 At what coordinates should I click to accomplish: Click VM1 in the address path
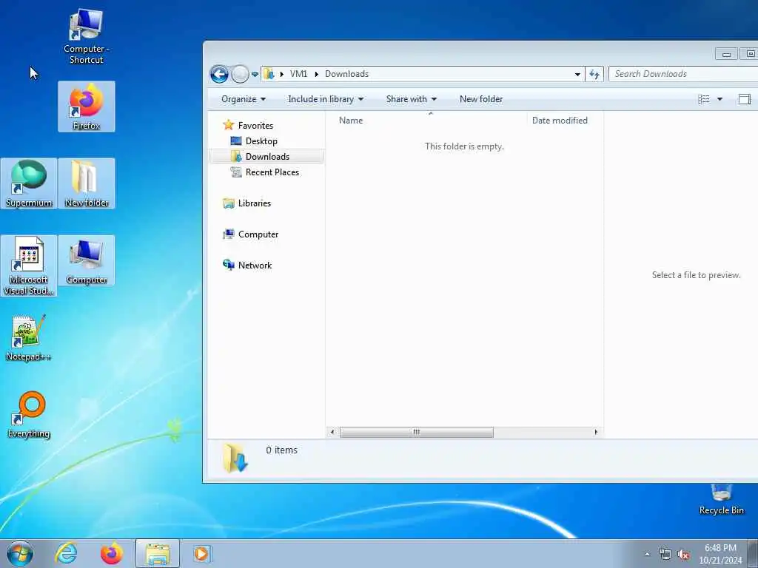[x=298, y=74]
